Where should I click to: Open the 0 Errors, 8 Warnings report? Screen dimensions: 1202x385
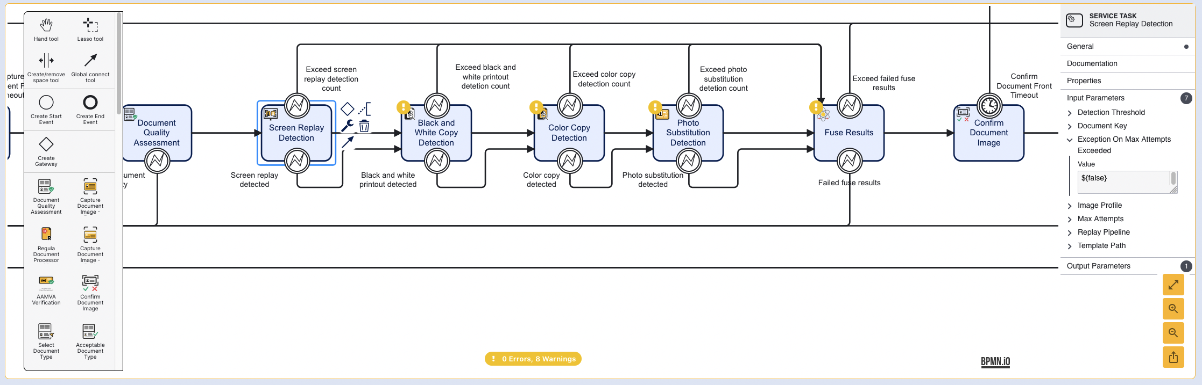point(533,359)
